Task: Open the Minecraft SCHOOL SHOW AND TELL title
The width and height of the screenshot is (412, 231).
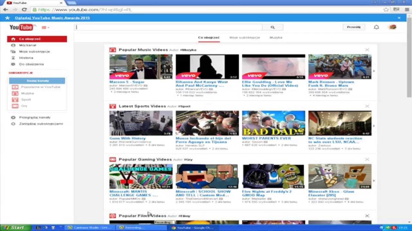Action: click(x=203, y=193)
